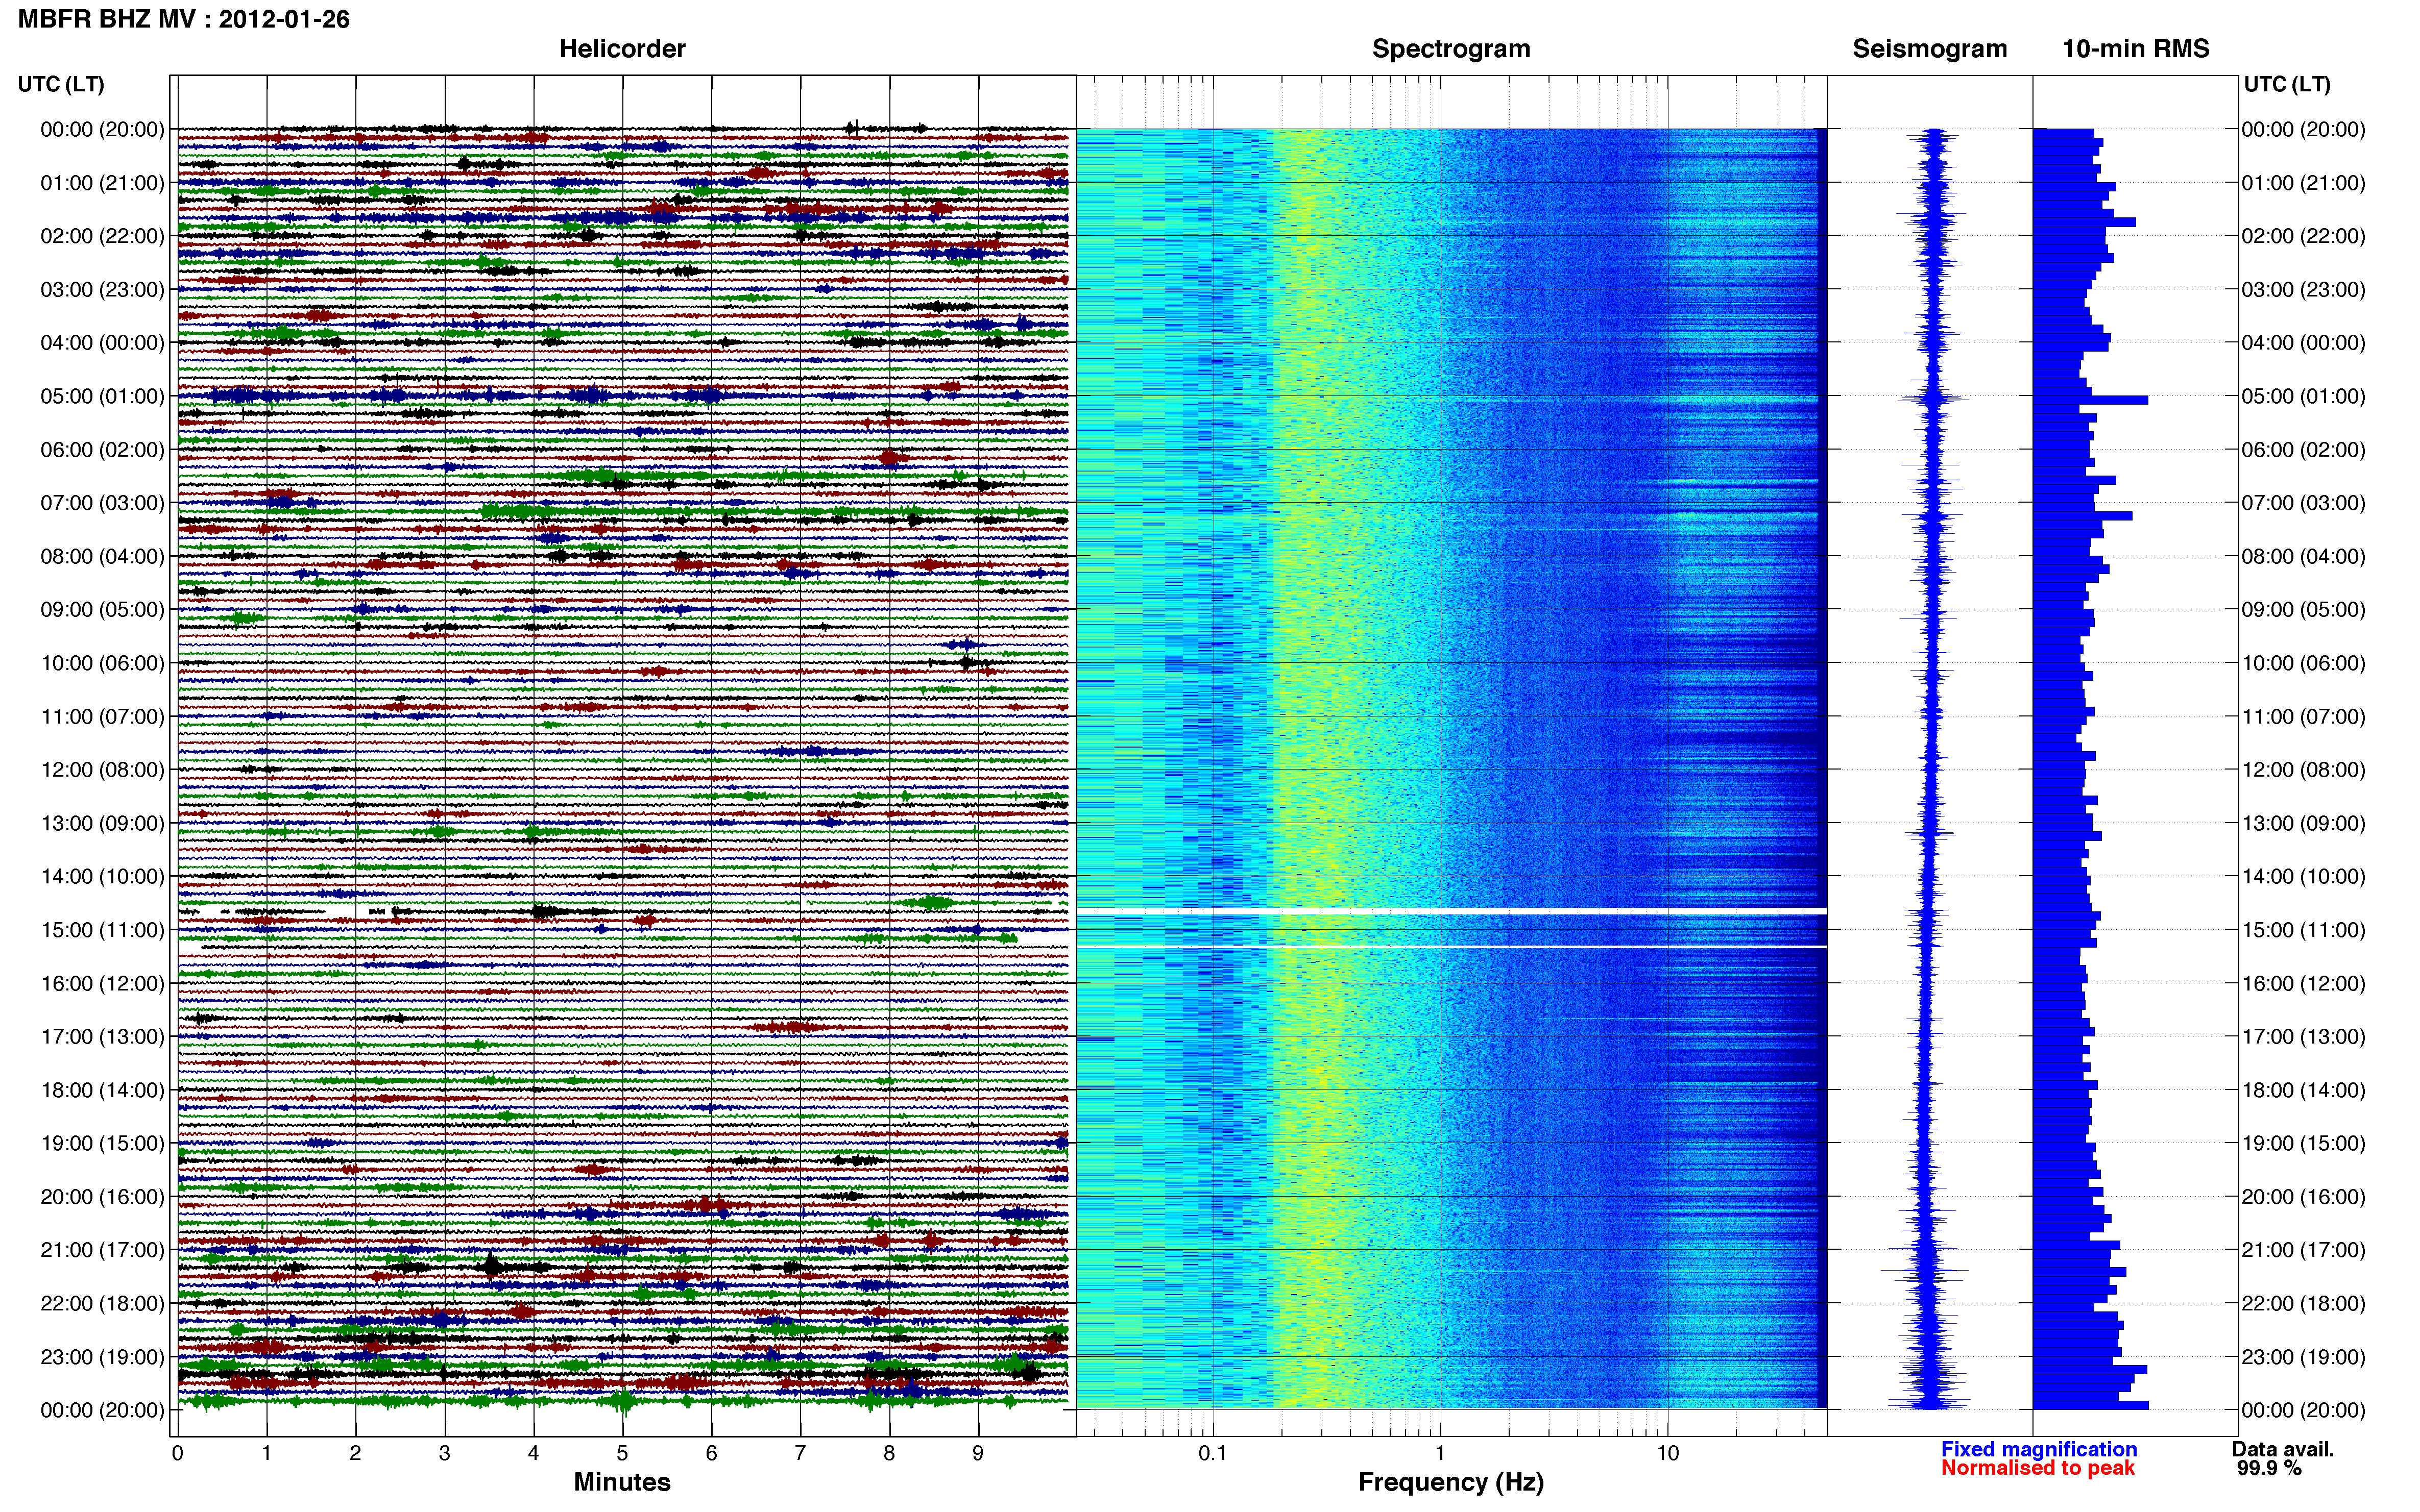Click the 'Minutes' axis label
The width and height of the screenshot is (2420, 1512).
click(622, 1482)
